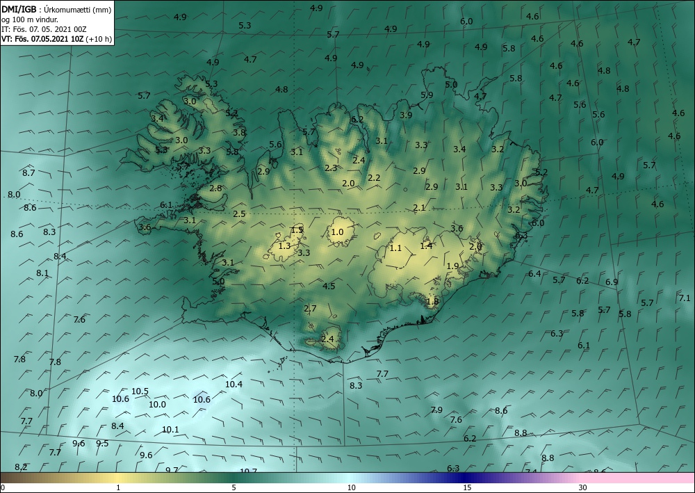Click the 1.8 value near the south coast
The width and height of the screenshot is (695, 493).
pos(432,302)
